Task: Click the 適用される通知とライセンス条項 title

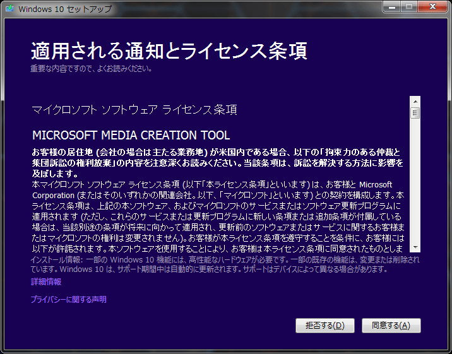Action: [169, 51]
